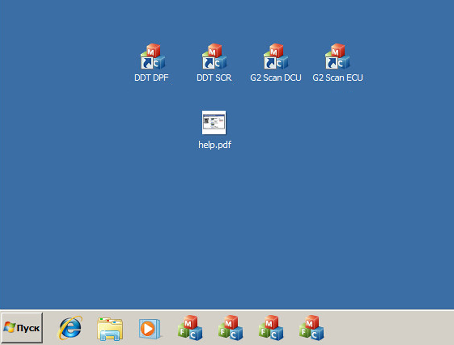The height and width of the screenshot is (345, 454).
Task: Open Windows Explorer folder icon in taskbar
Action: (110, 329)
